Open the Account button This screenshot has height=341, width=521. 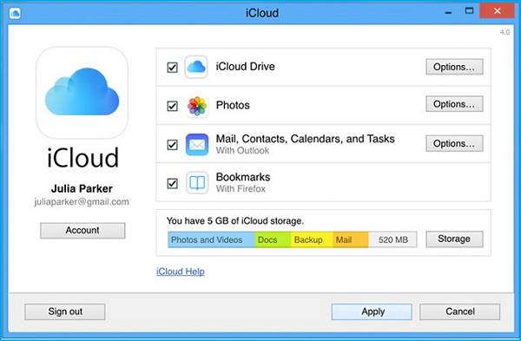pos(82,230)
